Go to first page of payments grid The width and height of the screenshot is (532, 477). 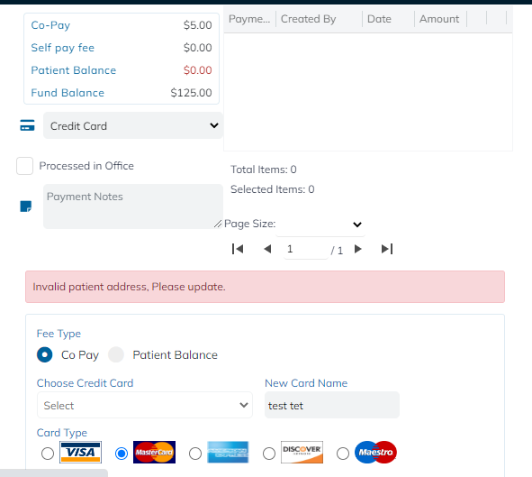238,249
